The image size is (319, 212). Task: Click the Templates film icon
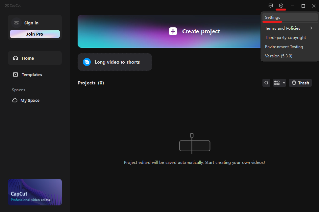click(x=15, y=75)
